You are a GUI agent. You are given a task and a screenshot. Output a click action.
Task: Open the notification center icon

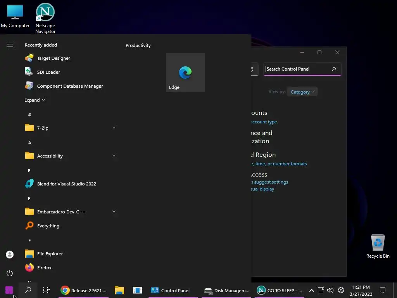pos(383,290)
